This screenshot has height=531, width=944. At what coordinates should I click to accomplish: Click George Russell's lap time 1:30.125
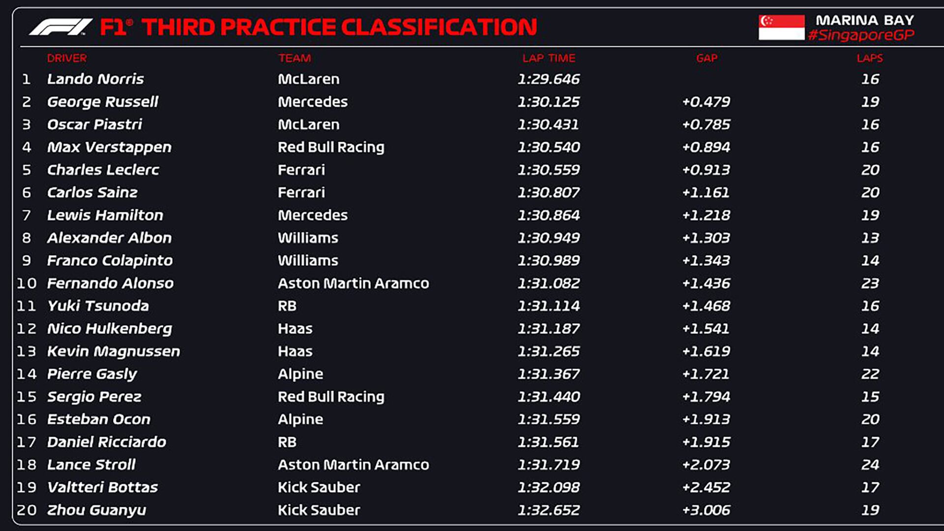coord(548,102)
